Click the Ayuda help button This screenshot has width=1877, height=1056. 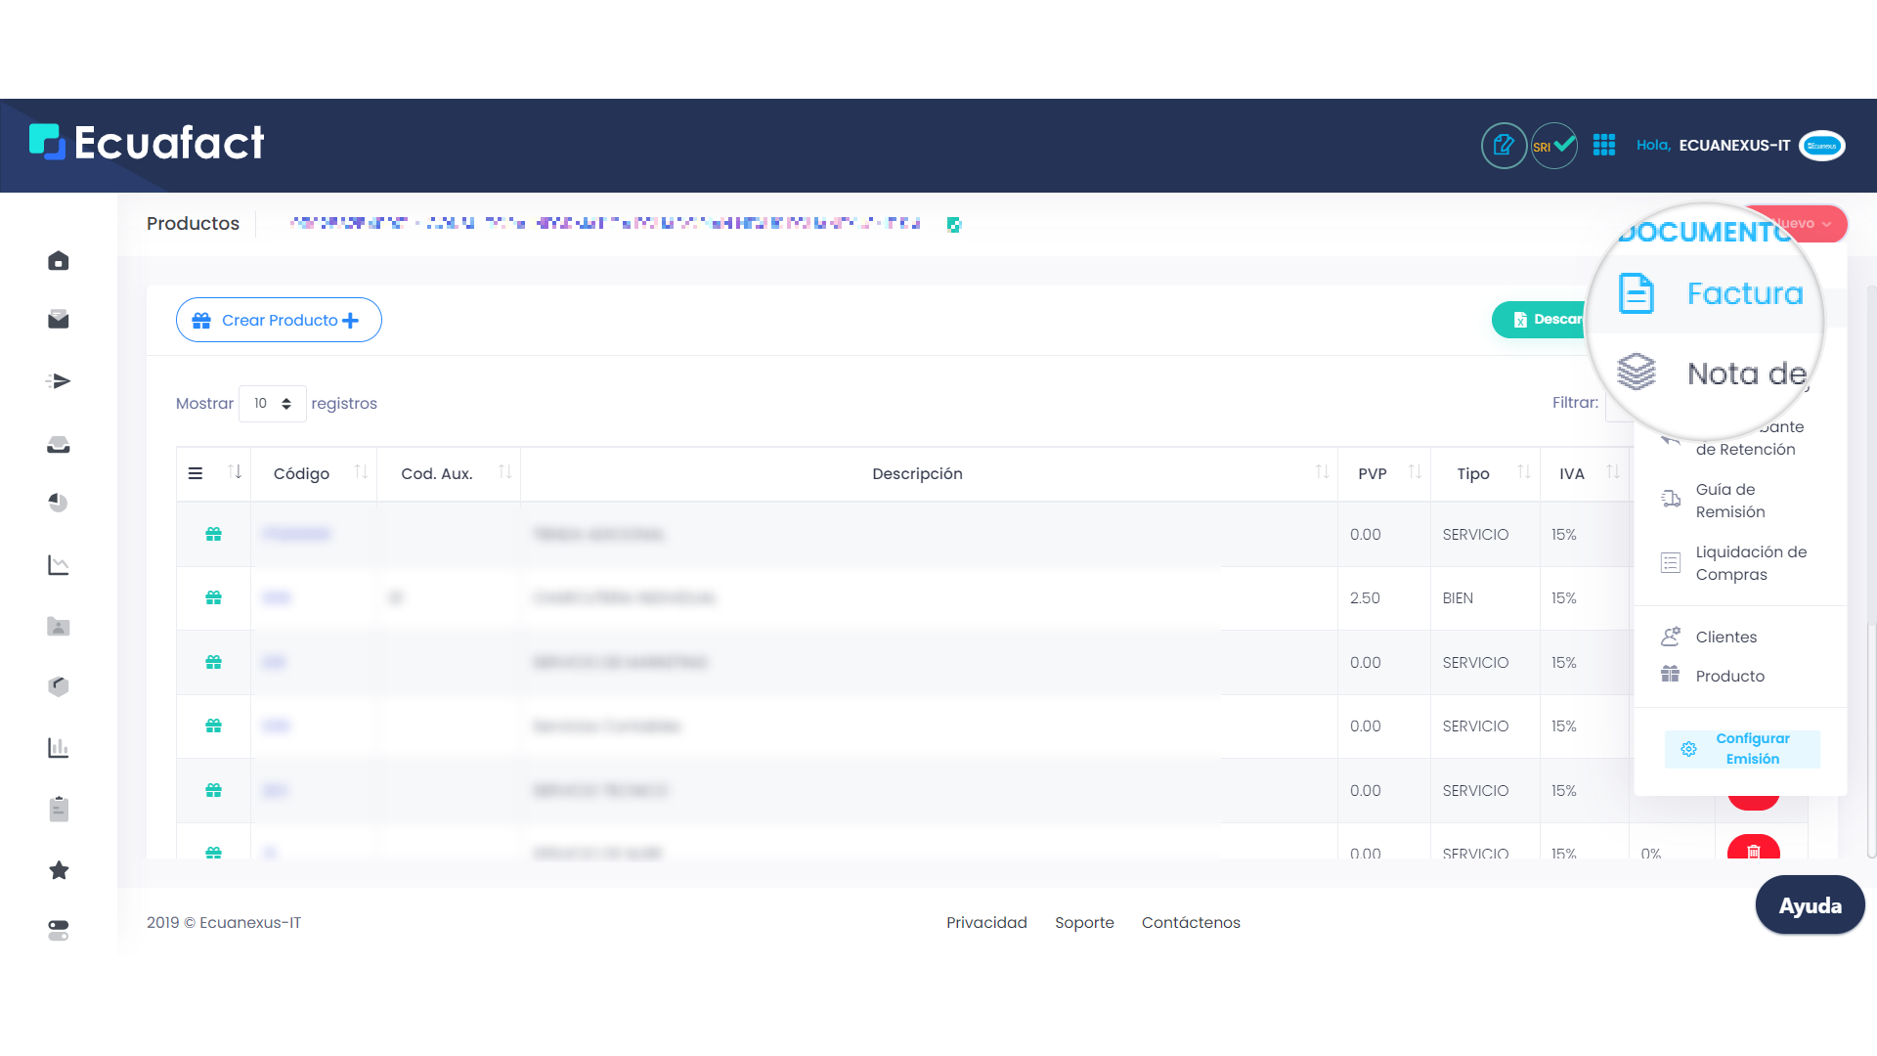tap(1810, 905)
